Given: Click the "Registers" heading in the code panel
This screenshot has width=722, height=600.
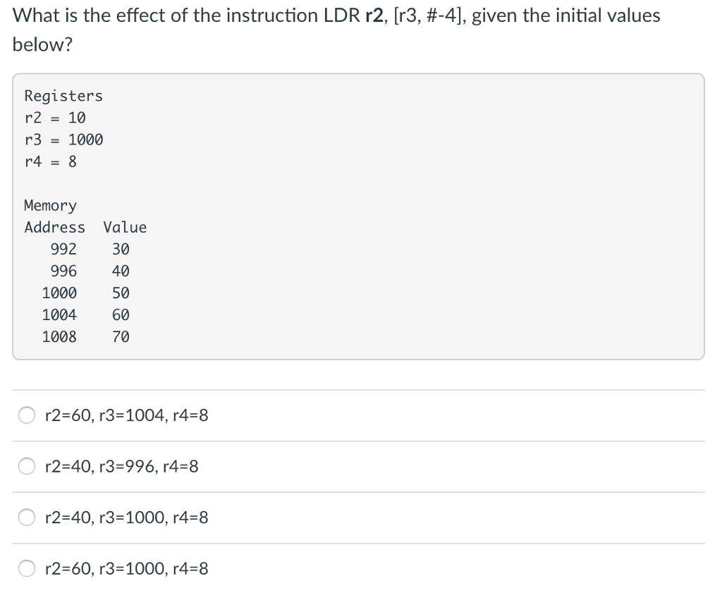Looking at the screenshot, I should coord(63,96).
